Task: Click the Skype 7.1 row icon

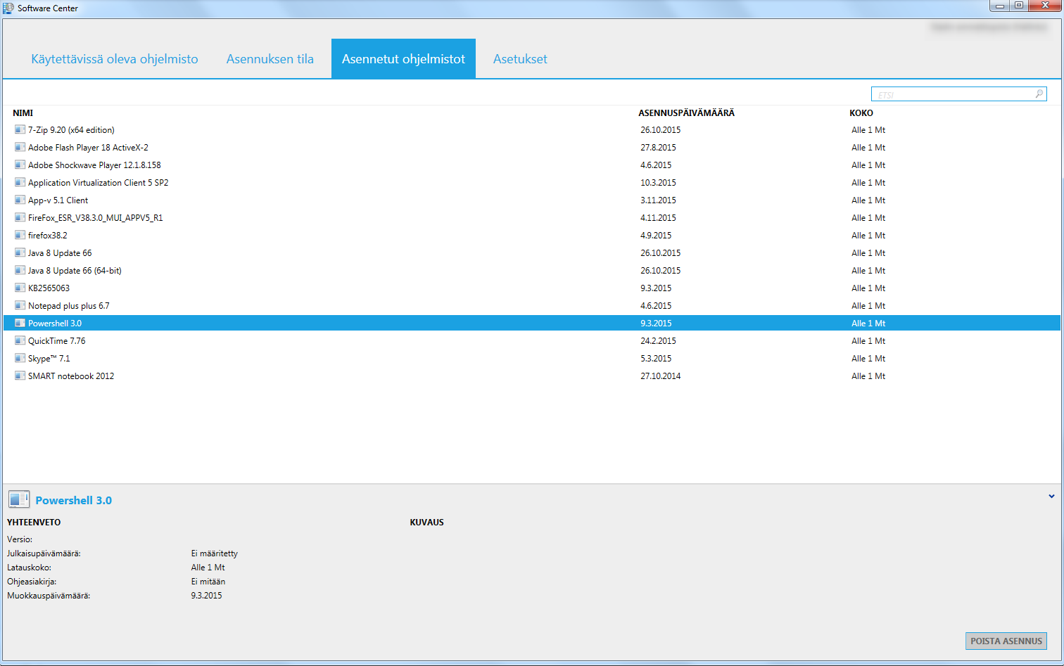Action: [20, 358]
